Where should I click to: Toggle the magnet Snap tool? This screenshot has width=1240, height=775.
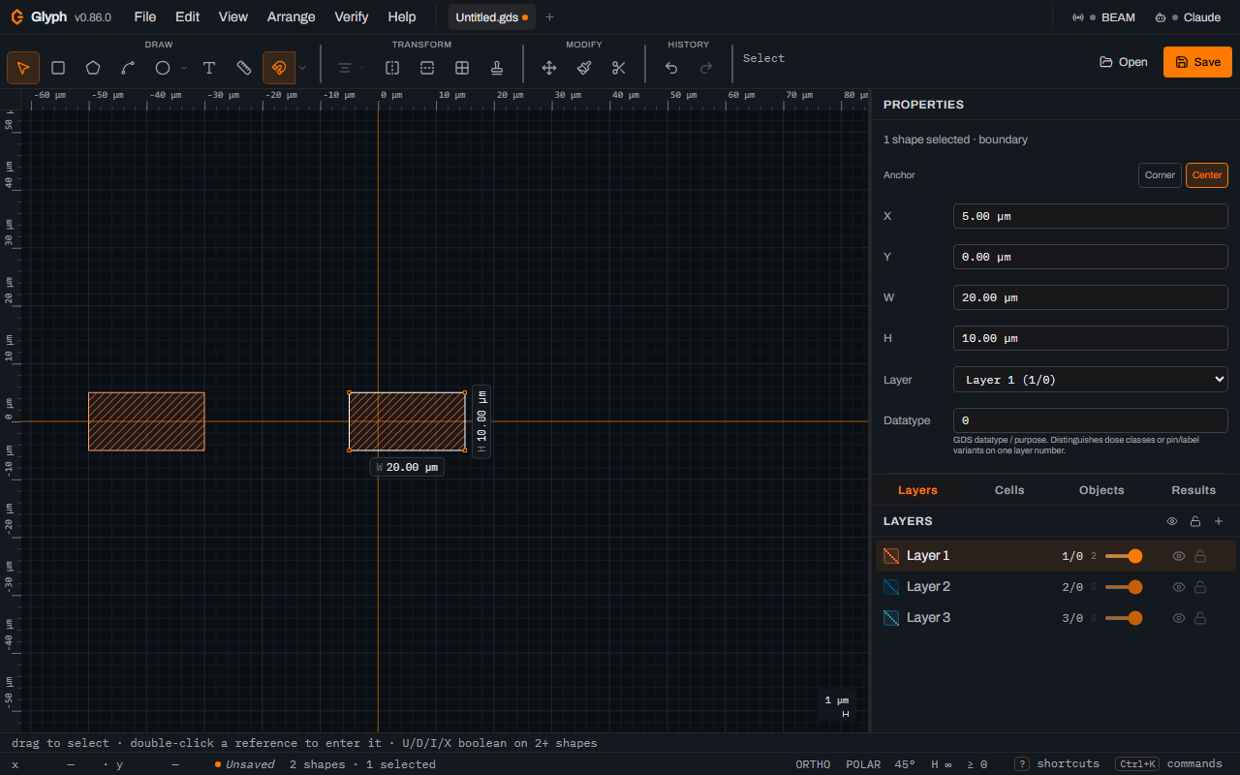point(279,68)
